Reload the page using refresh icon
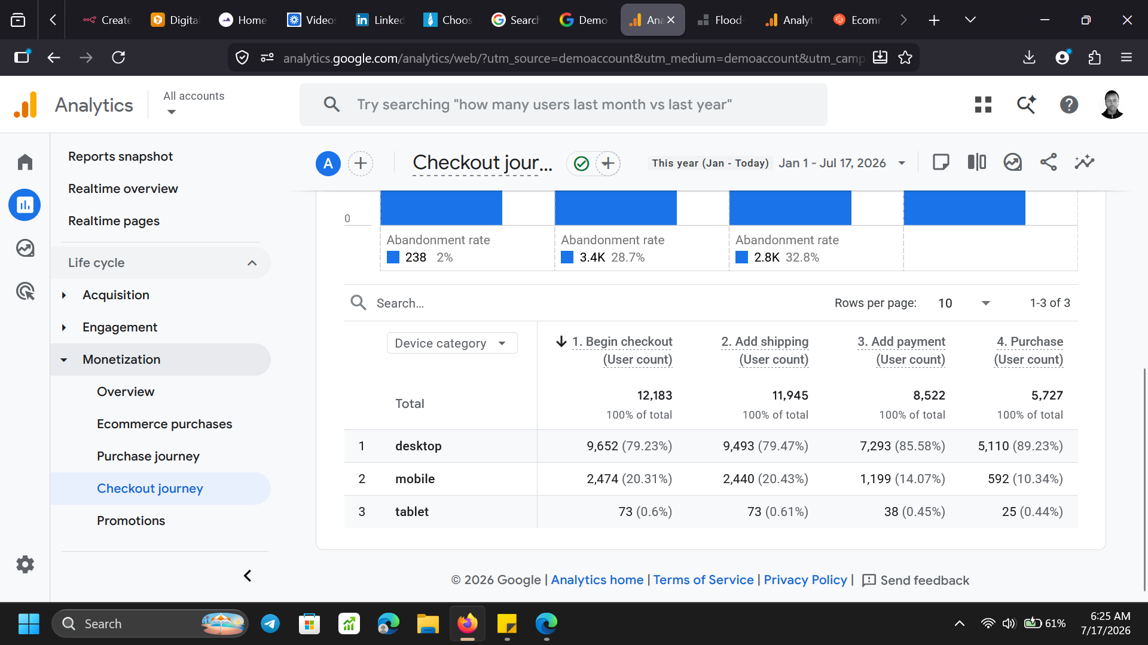The width and height of the screenshot is (1148, 645). (118, 57)
